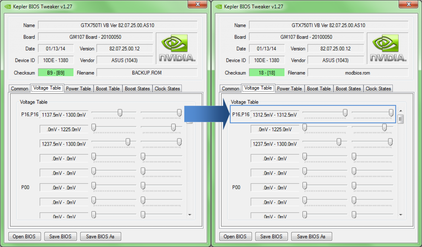Click the scroll-up arrow in right voltage table
Viewport: 422px width, 247px height.
coord(401,111)
